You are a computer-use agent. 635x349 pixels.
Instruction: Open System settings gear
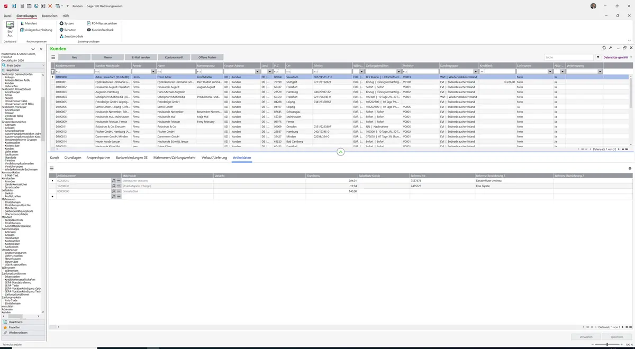67,23
